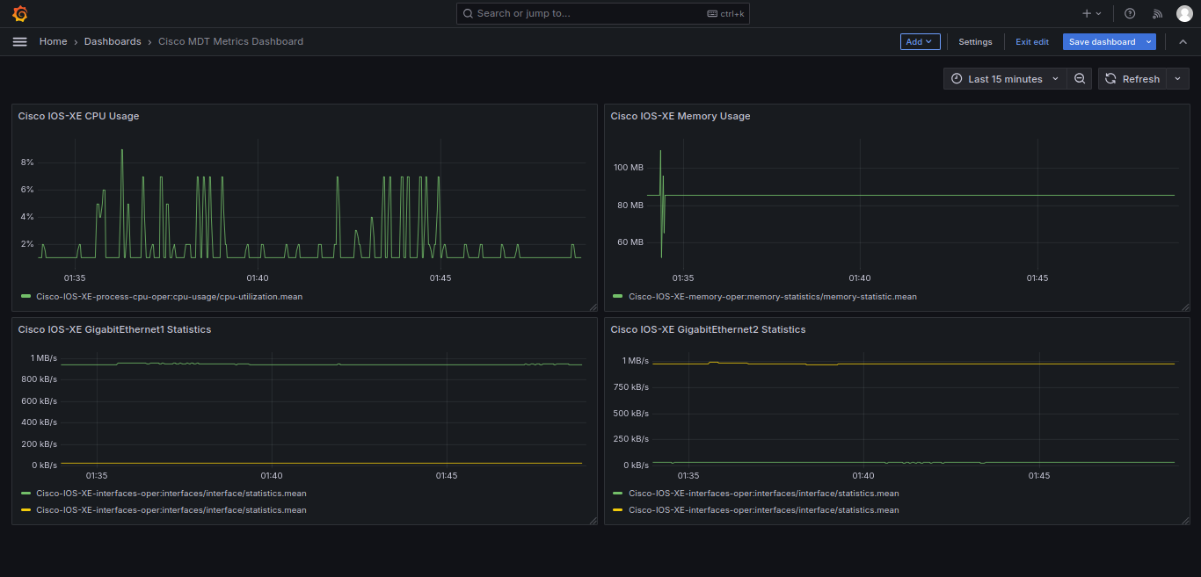
Task: Click the Refresh button
Action: coord(1132,79)
